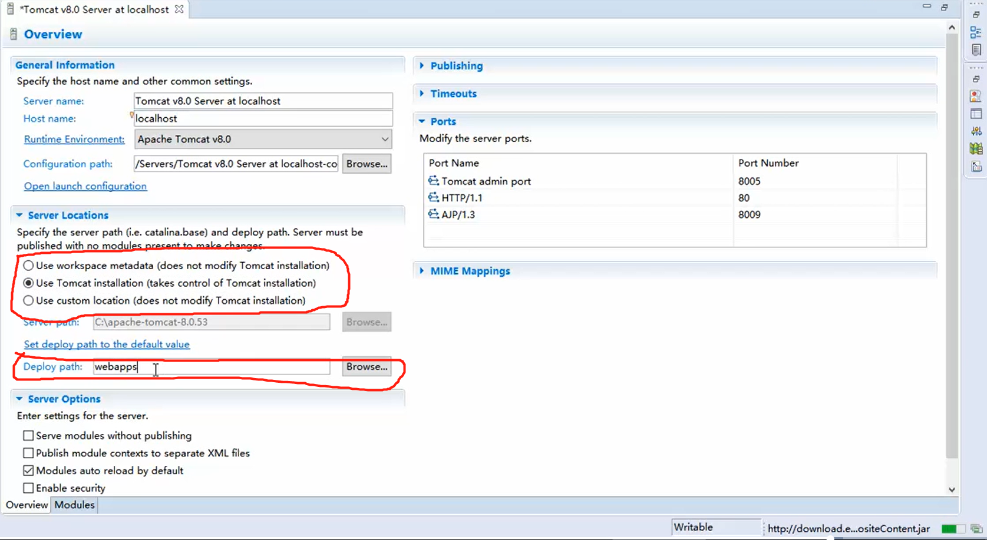Click the download URL status text
The width and height of the screenshot is (987, 540).
[849, 529]
